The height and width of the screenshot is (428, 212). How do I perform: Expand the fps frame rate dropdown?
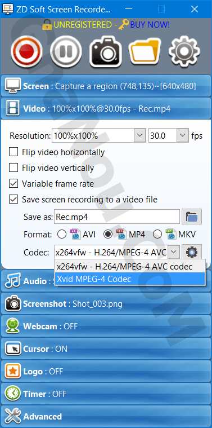tap(182, 135)
